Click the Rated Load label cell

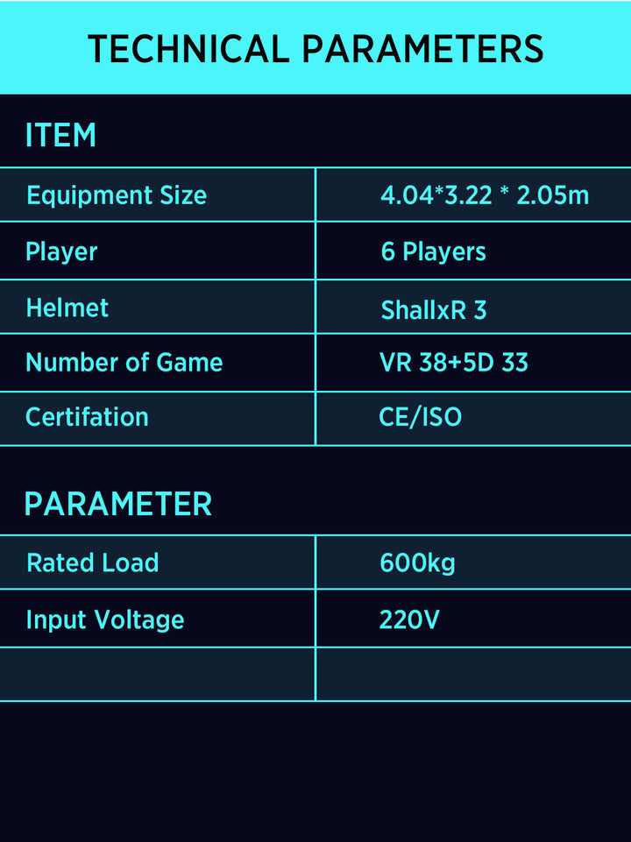point(93,563)
